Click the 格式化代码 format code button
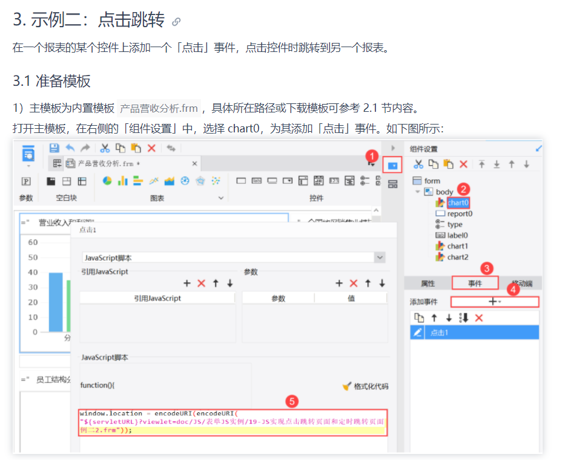Image resolution: width=571 pixels, height=460 pixels. (x=366, y=386)
